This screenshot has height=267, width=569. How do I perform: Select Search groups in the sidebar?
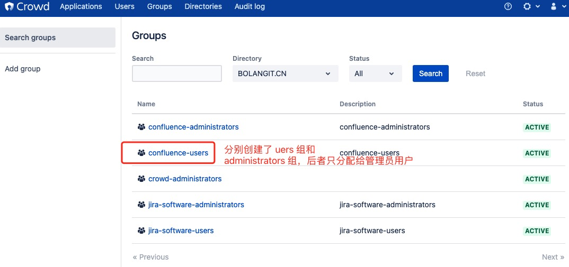pos(30,38)
